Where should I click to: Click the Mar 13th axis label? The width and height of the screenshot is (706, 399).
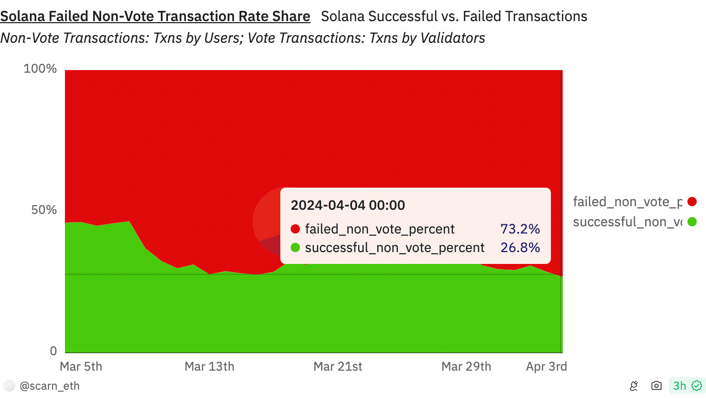tap(209, 367)
